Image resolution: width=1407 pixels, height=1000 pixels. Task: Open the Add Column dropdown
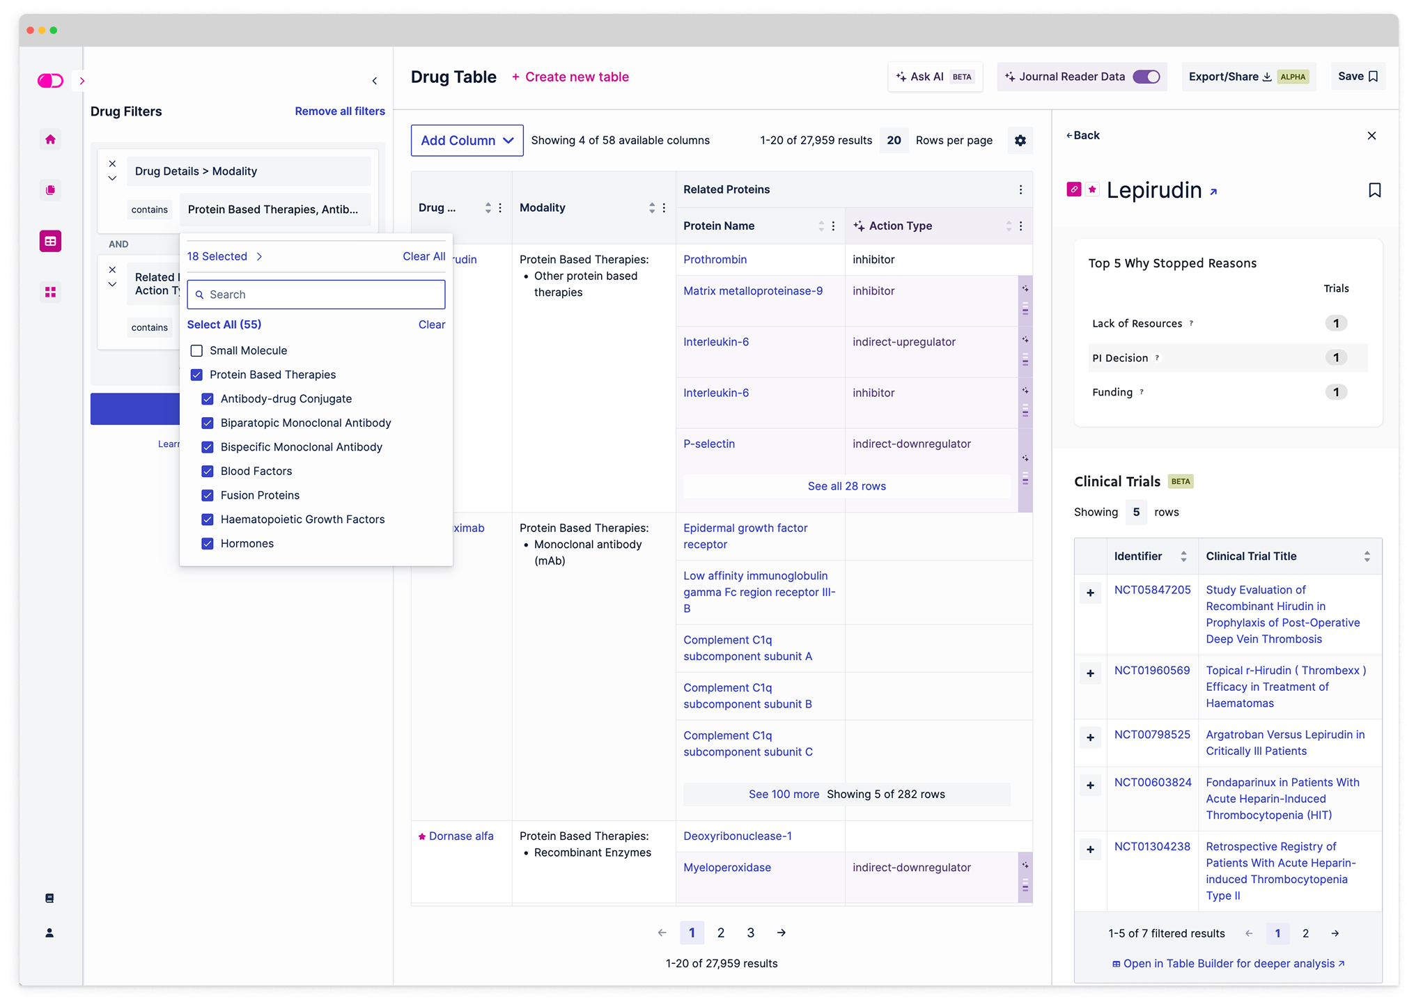coord(467,141)
